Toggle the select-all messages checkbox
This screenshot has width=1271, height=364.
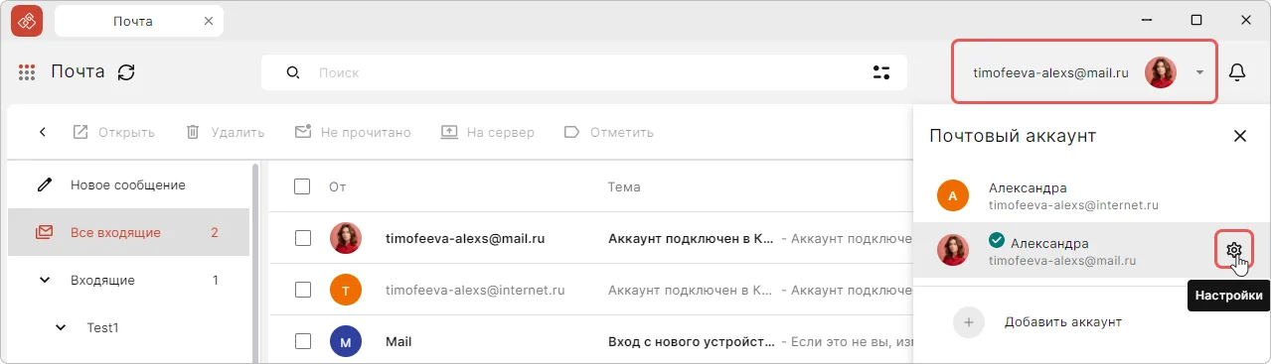303,186
